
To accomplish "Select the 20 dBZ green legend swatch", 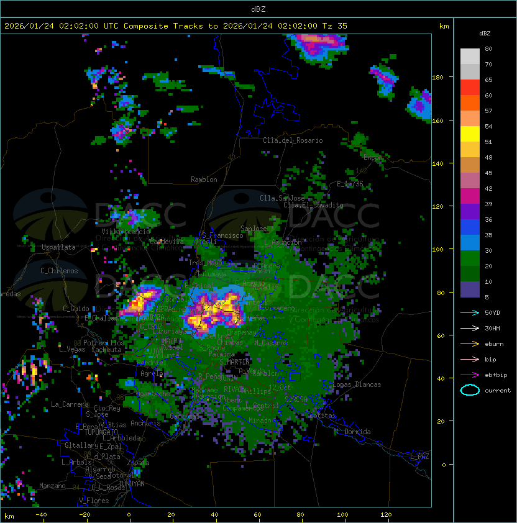I will [470, 273].
